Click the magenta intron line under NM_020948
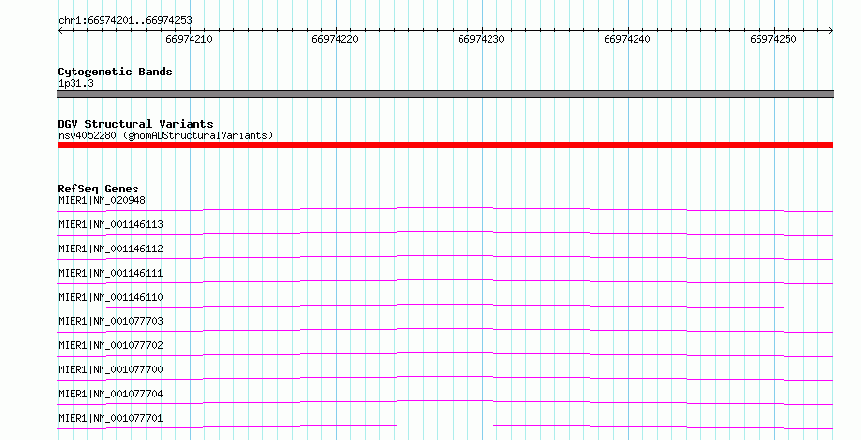This screenshot has height=440, width=861. [x=445, y=208]
